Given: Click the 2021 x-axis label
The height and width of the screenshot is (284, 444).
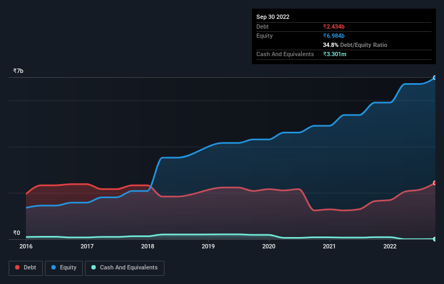Looking at the screenshot, I should [x=329, y=246].
